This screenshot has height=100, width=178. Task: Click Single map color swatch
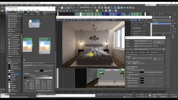[x=142, y=72]
